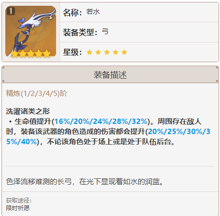
Task: Click the 弓 equipment type value
Action: 105,32
